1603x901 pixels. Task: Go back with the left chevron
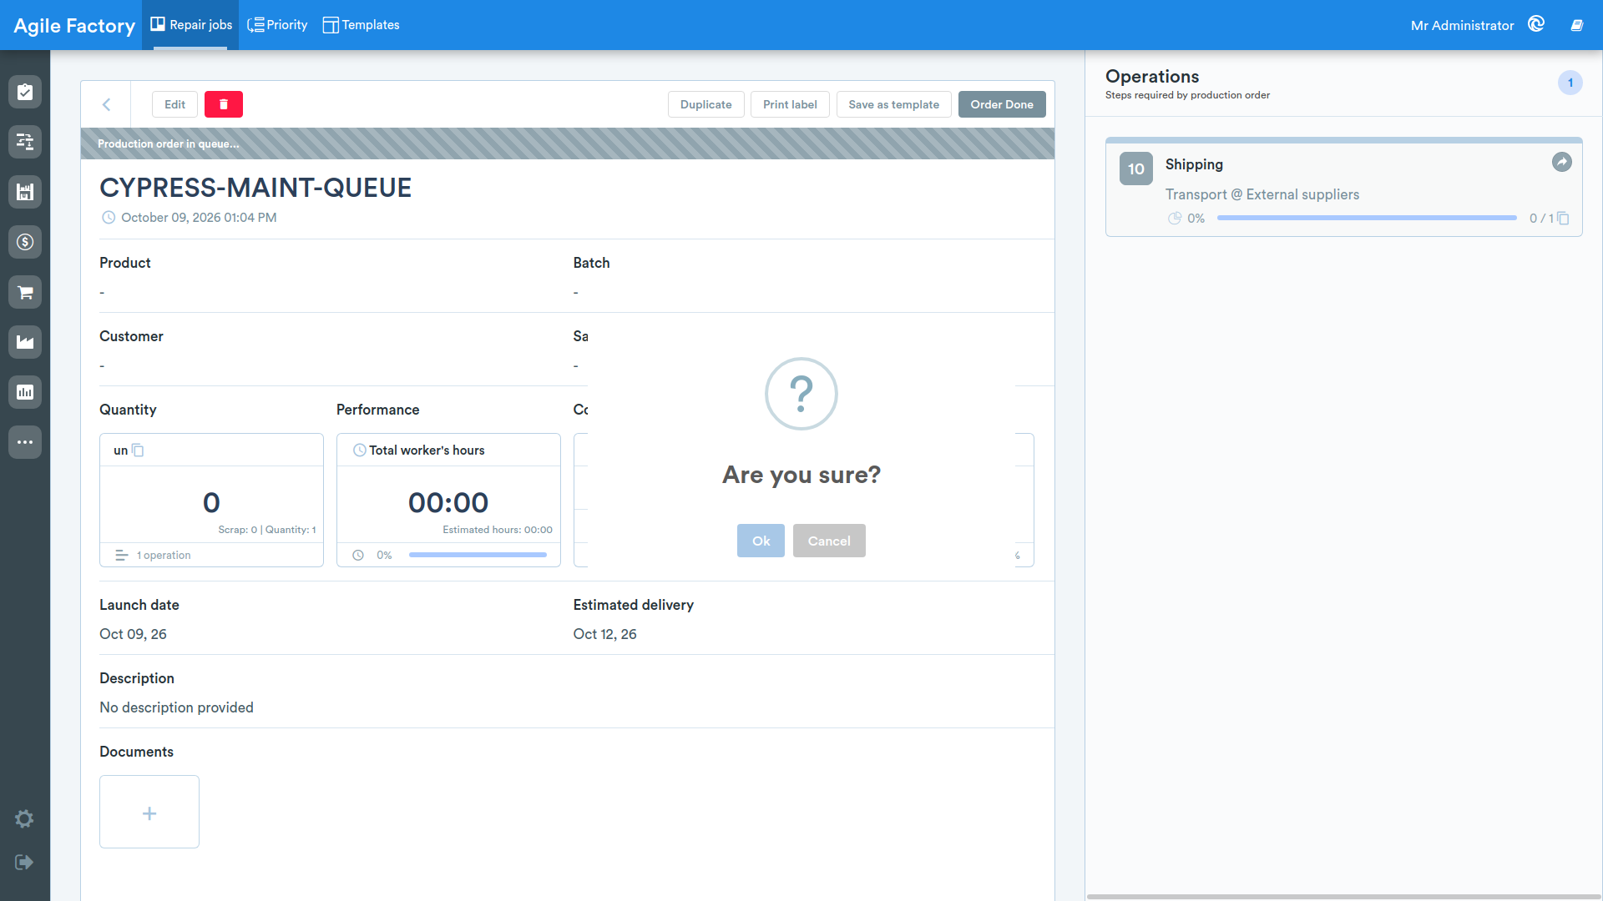tap(106, 104)
